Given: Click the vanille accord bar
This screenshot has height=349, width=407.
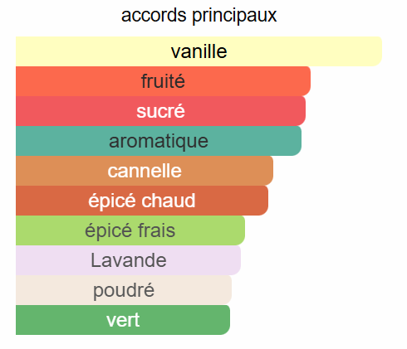Looking at the screenshot, I should click(x=199, y=51).
